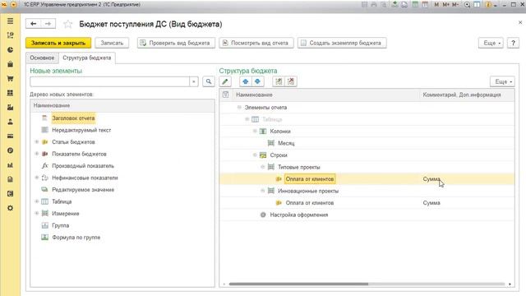
Task: Expand the Статьи бюджетов node
Action: [36, 142]
